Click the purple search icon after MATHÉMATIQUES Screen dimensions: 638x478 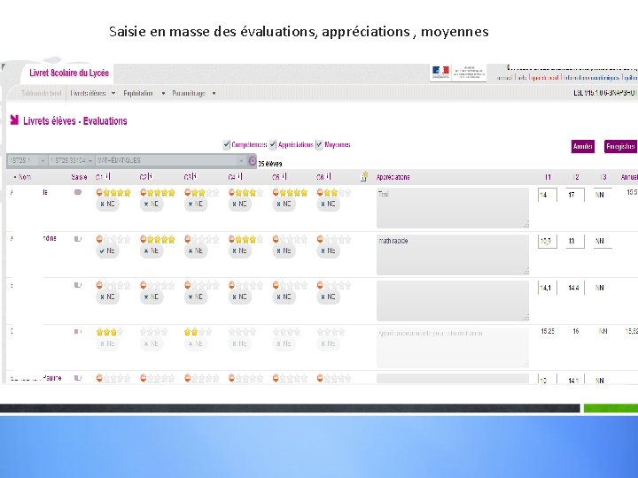click(253, 161)
